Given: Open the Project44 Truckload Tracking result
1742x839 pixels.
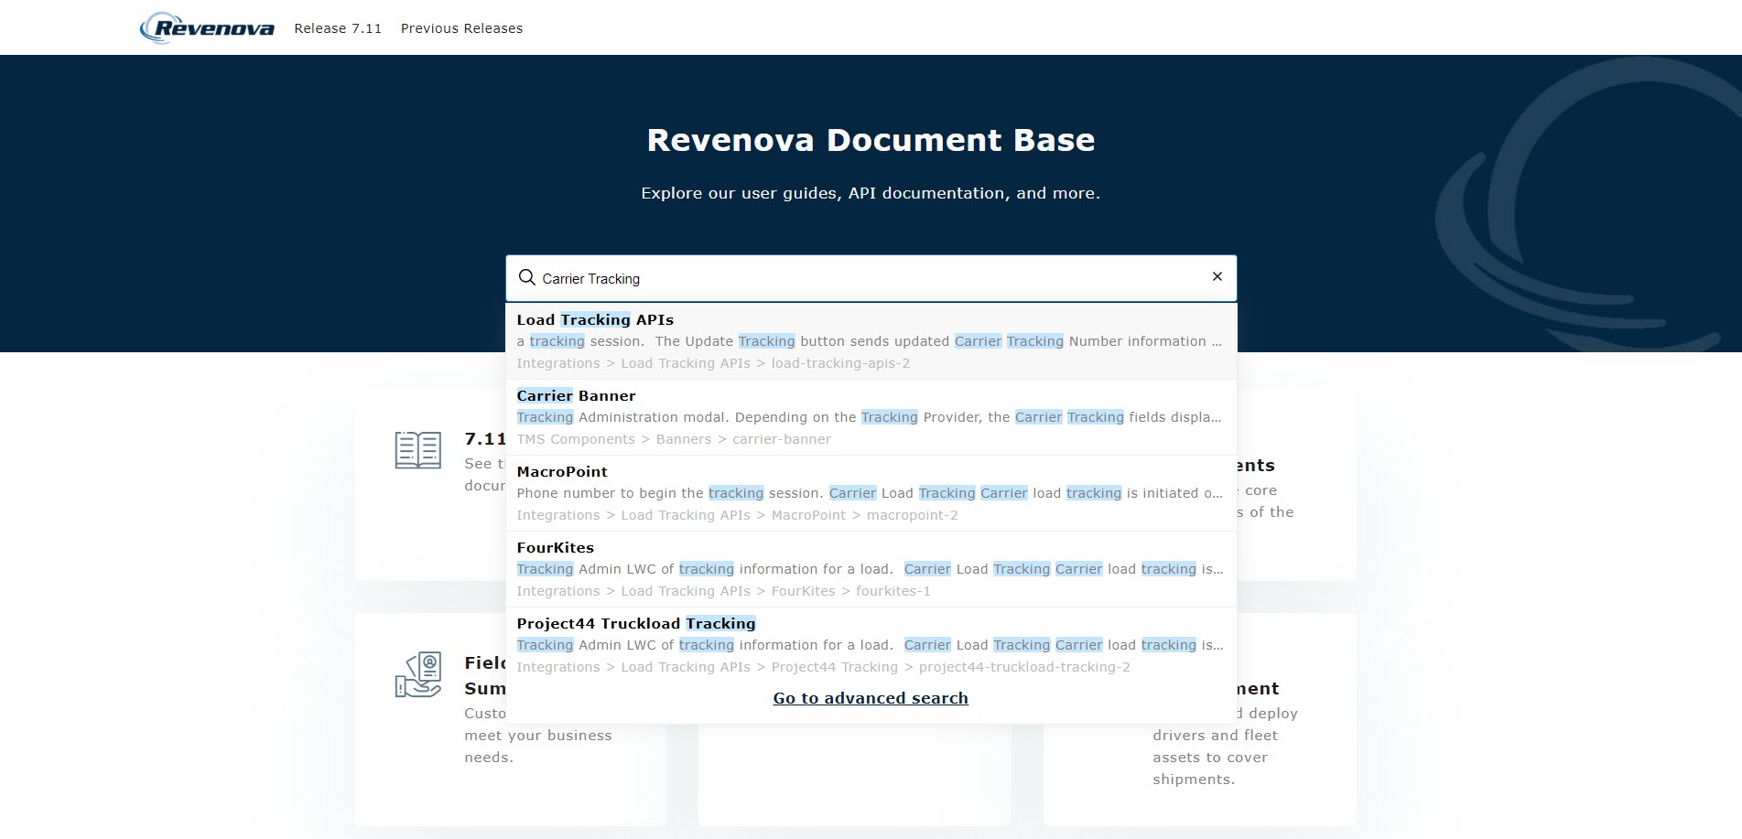Looking at the screenshot, I should pos(635,623).
